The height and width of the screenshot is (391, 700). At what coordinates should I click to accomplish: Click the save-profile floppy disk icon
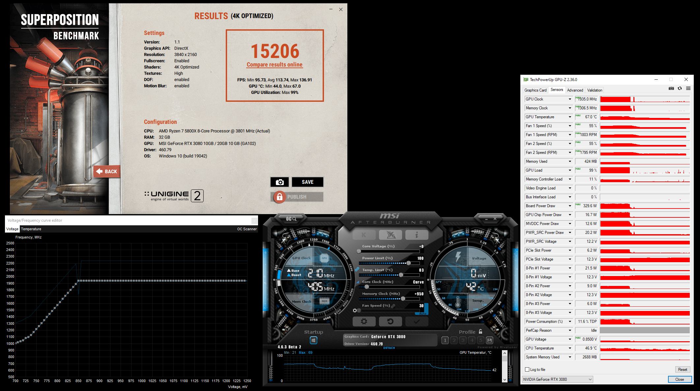point(489,340)
